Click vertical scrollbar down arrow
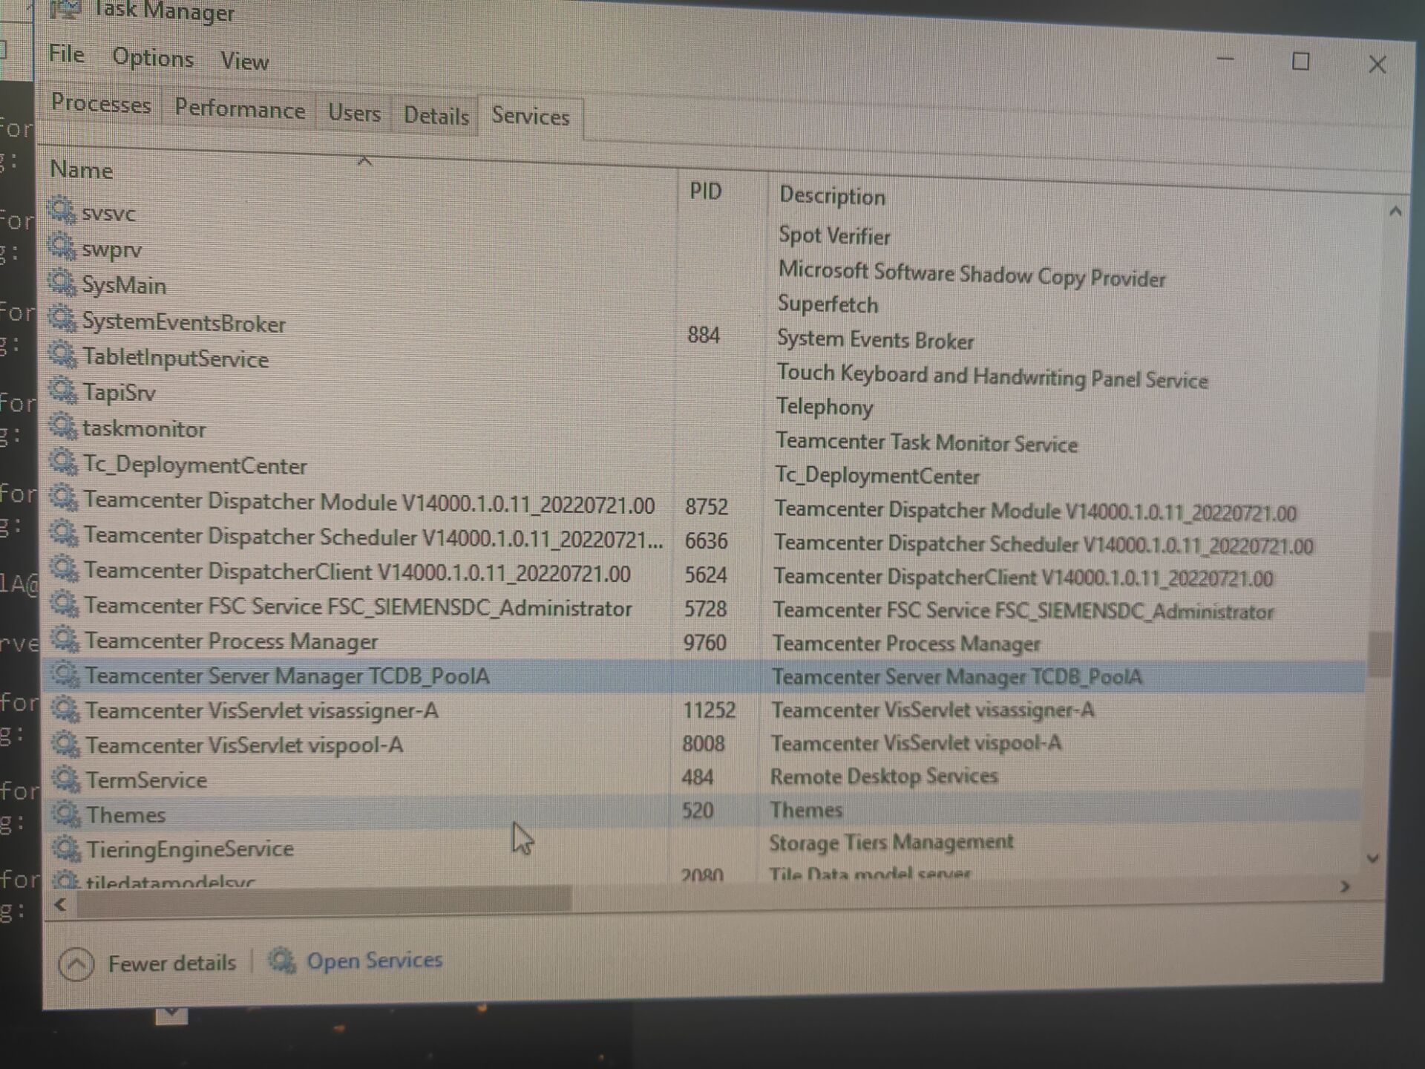1425x1069 pixels. pyautogui.click(x=1372, y=858)
